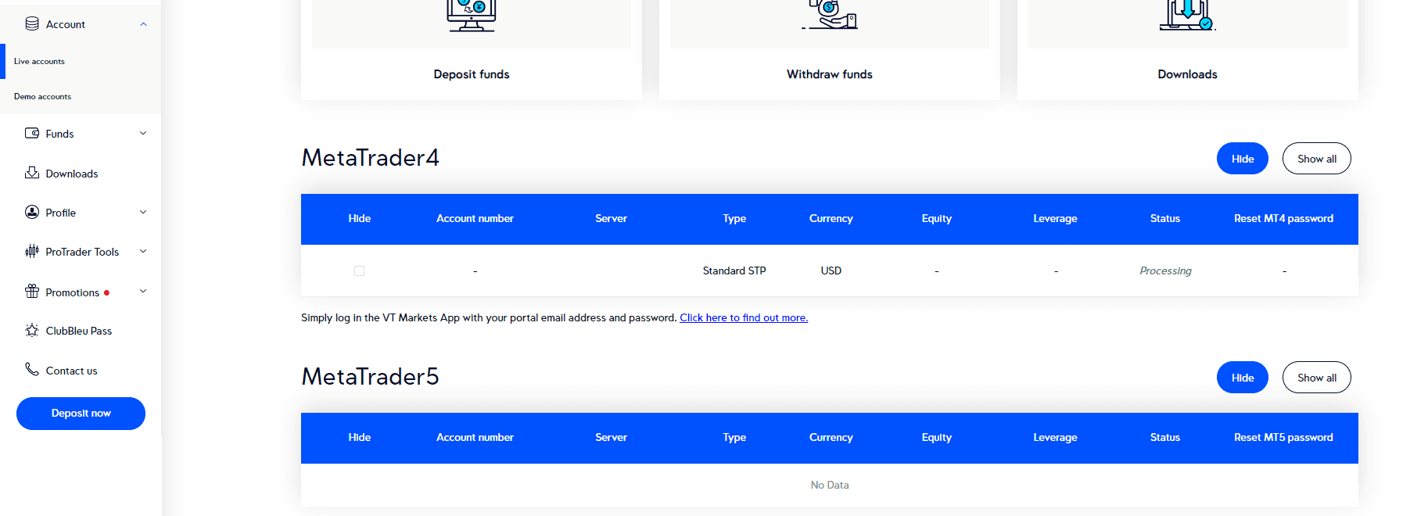1428x516 pixels.
Task: Click the MetaTrader5 section heading
Action: tap(370, 377)
